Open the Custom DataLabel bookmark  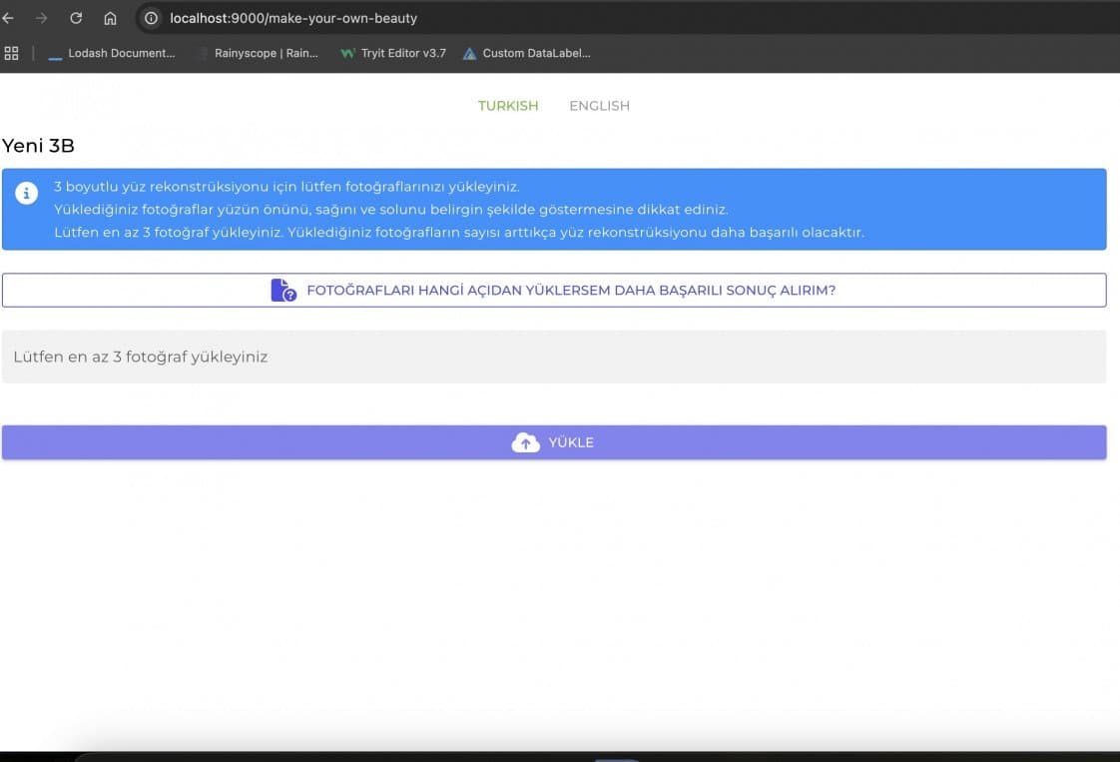[x=527, y=53]
